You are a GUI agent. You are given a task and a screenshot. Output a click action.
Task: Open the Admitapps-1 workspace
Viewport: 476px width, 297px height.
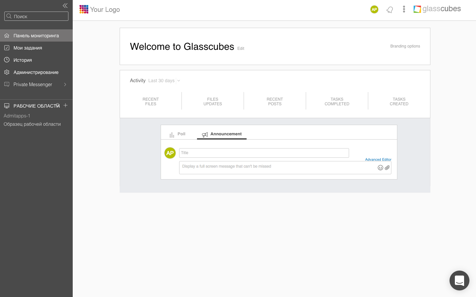pos(17,116)
